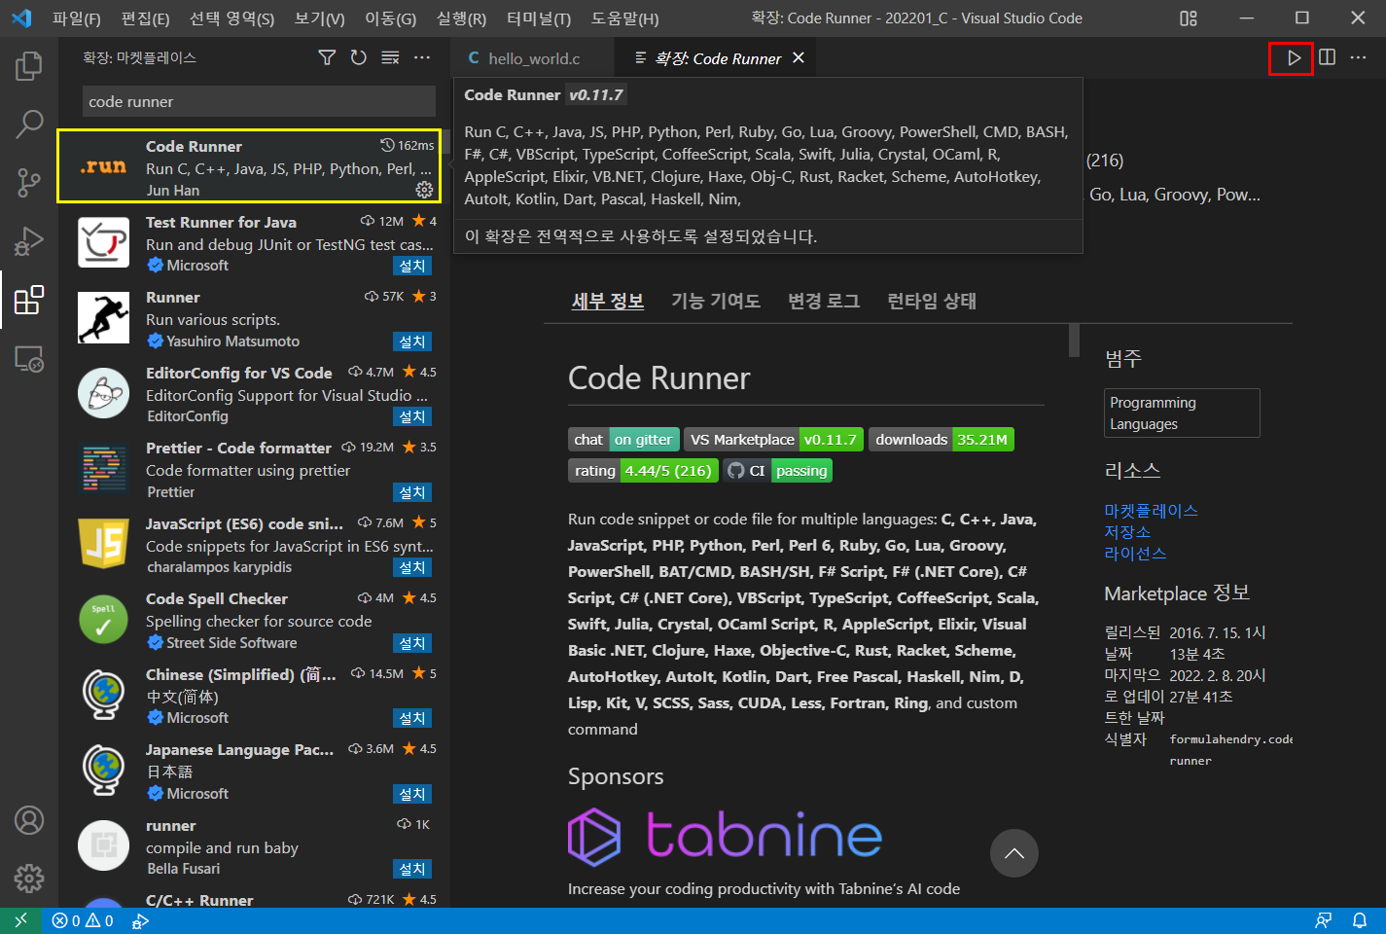Viewport: 1386px width, 934px height.
Task: Refresh the extensions list
Action: click(359, 57)
